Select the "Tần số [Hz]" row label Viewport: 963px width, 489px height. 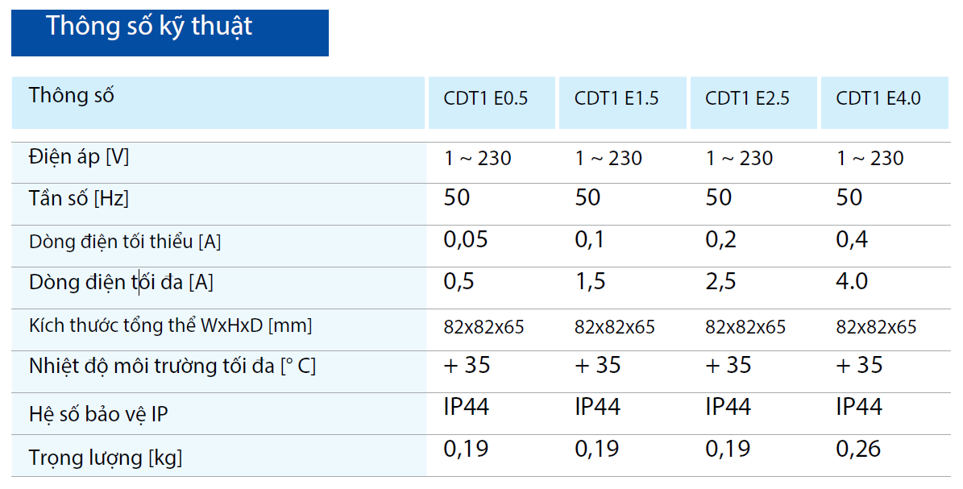(x=79, y=198)
